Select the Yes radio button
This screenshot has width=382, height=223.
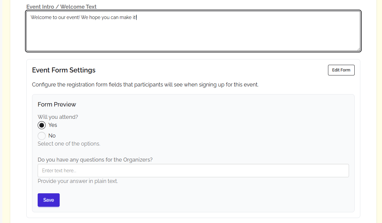[x=42, y=125]
